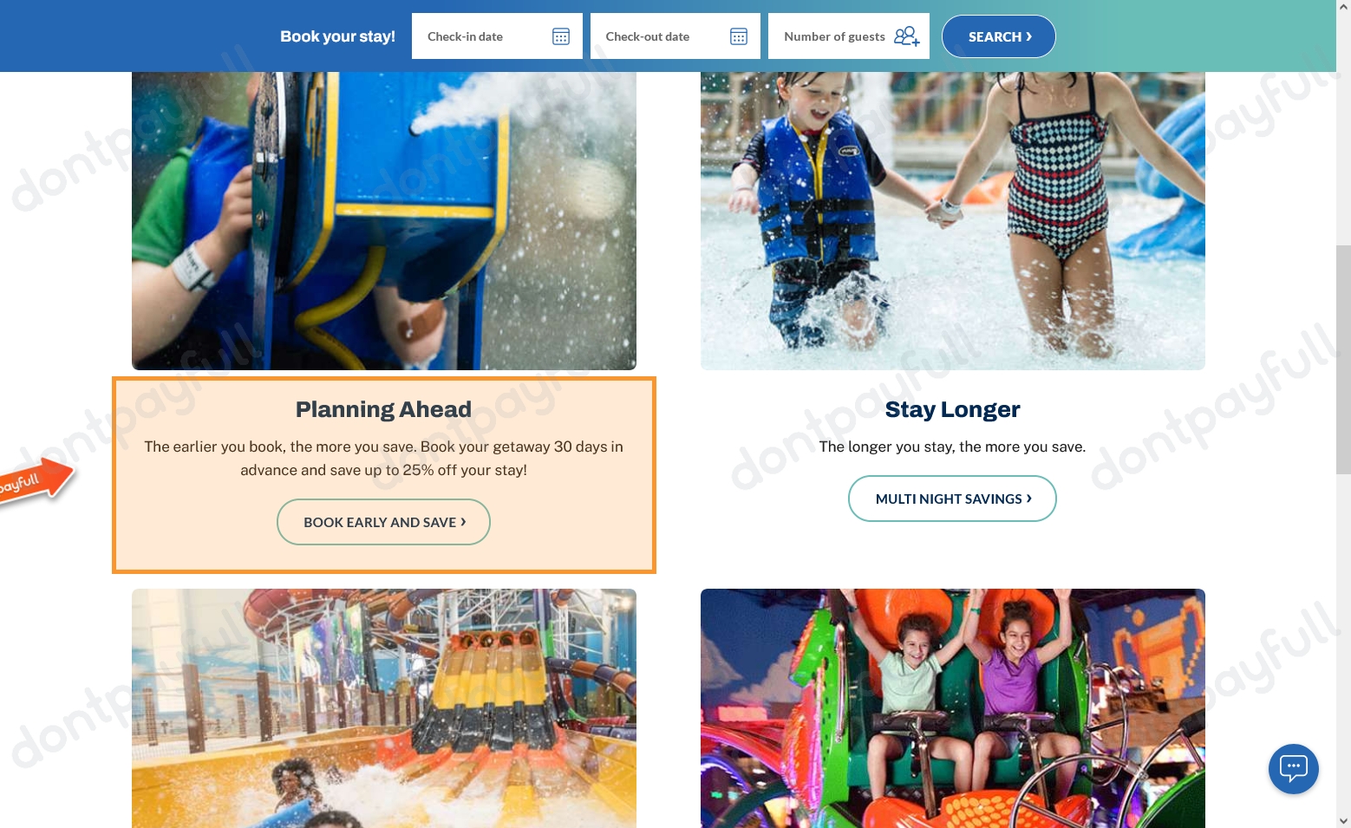
Task: Click Book Early and Save button
Action: [x=383, y=522]
